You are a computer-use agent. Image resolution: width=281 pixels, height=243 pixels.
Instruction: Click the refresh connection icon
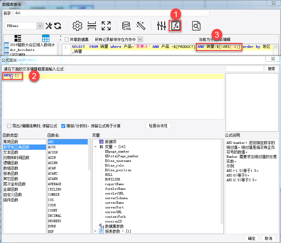coord(58,26)
